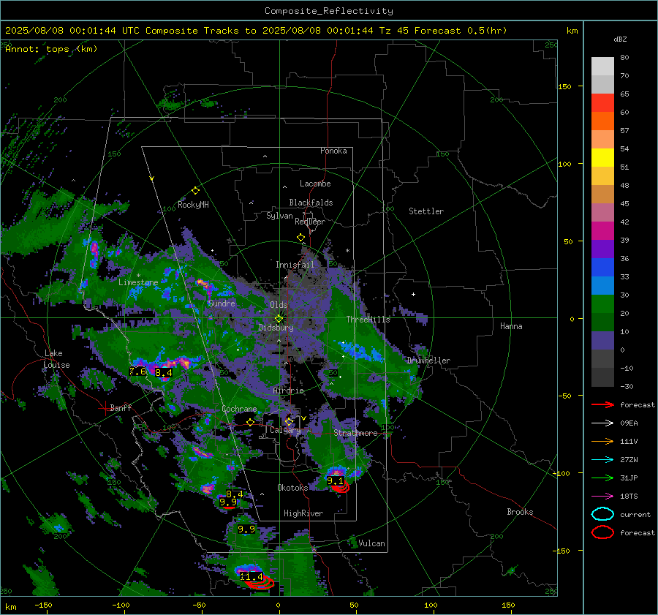Click the 'Annot: tops (km)' annotation text
Image resolution: width=658 pixels, height=615 pixels.
[x=51, y=49]
